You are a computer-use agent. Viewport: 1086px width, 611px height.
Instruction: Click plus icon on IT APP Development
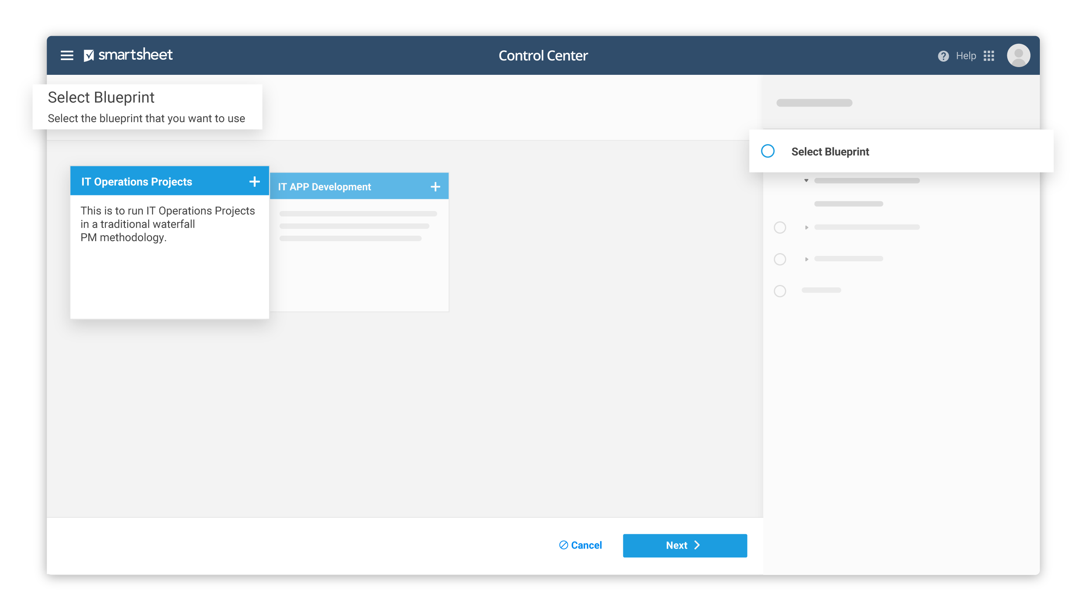pos(435,186)
